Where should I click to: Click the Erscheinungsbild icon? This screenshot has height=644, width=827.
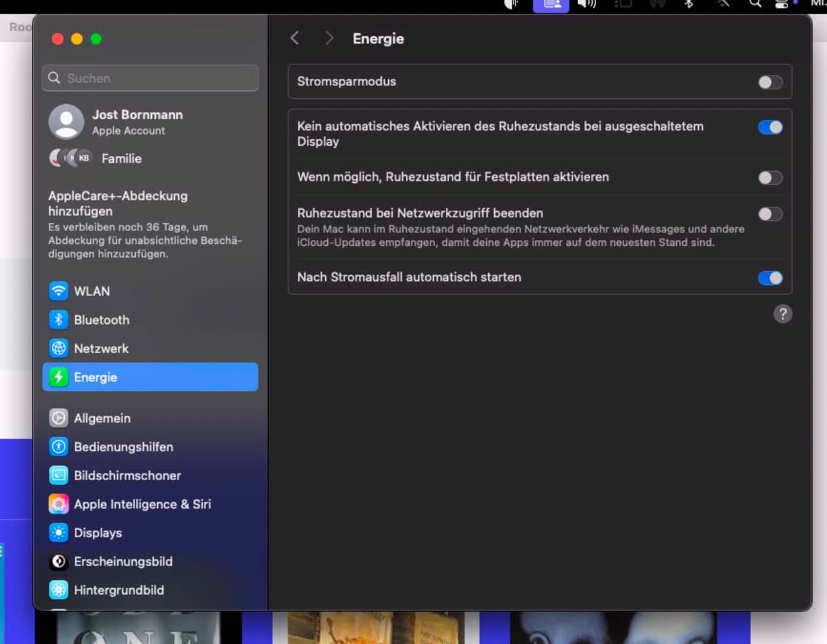coord(59,561)
